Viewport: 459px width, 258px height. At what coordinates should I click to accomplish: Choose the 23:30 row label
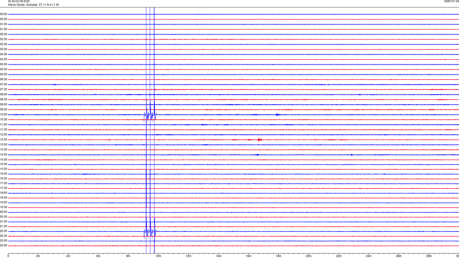tap(3, 246)
